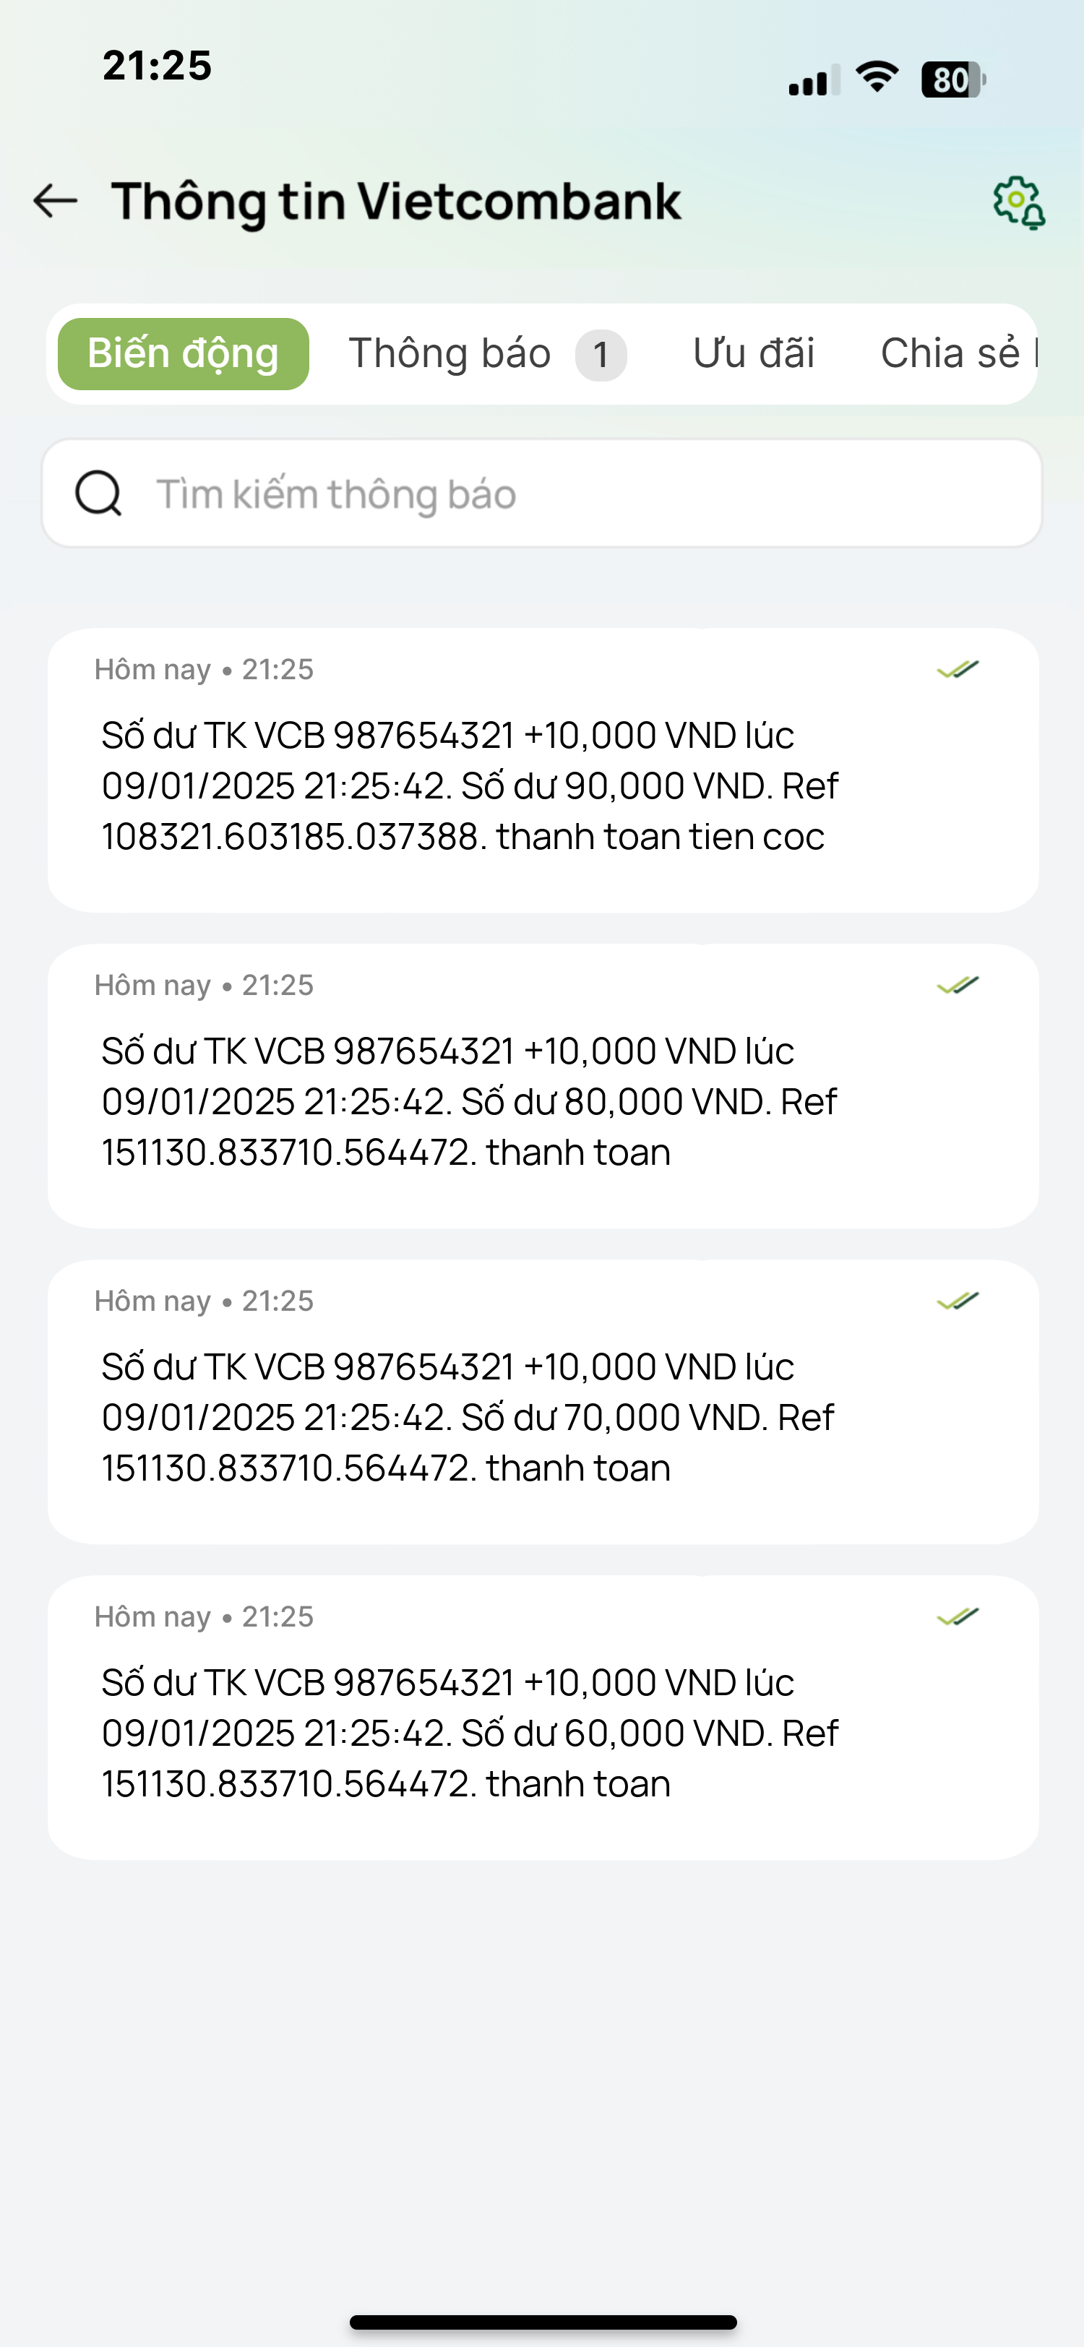Select the Biến động tab

pyautogui.click(x=183, y=353)
